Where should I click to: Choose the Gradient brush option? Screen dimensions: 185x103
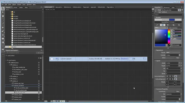point(168,25)
